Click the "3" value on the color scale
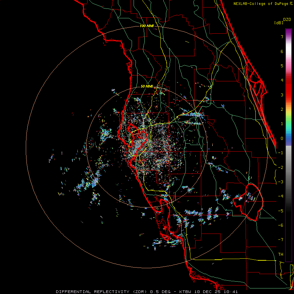 click(282, 95)
